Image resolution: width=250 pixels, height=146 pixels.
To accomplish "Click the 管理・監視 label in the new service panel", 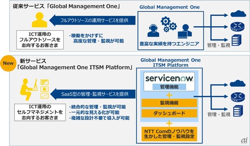I will pos(219,114).
